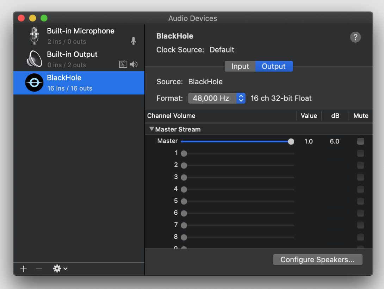Click channel 7 volume slider

[x=237, y=225]
